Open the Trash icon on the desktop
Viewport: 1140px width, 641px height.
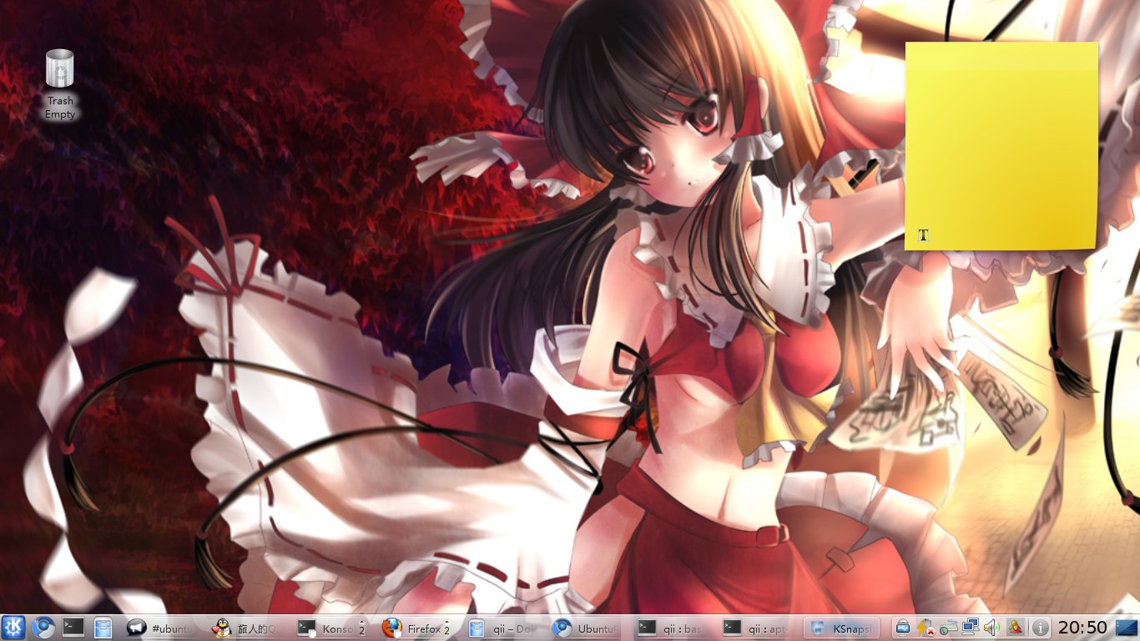[60, 84]
